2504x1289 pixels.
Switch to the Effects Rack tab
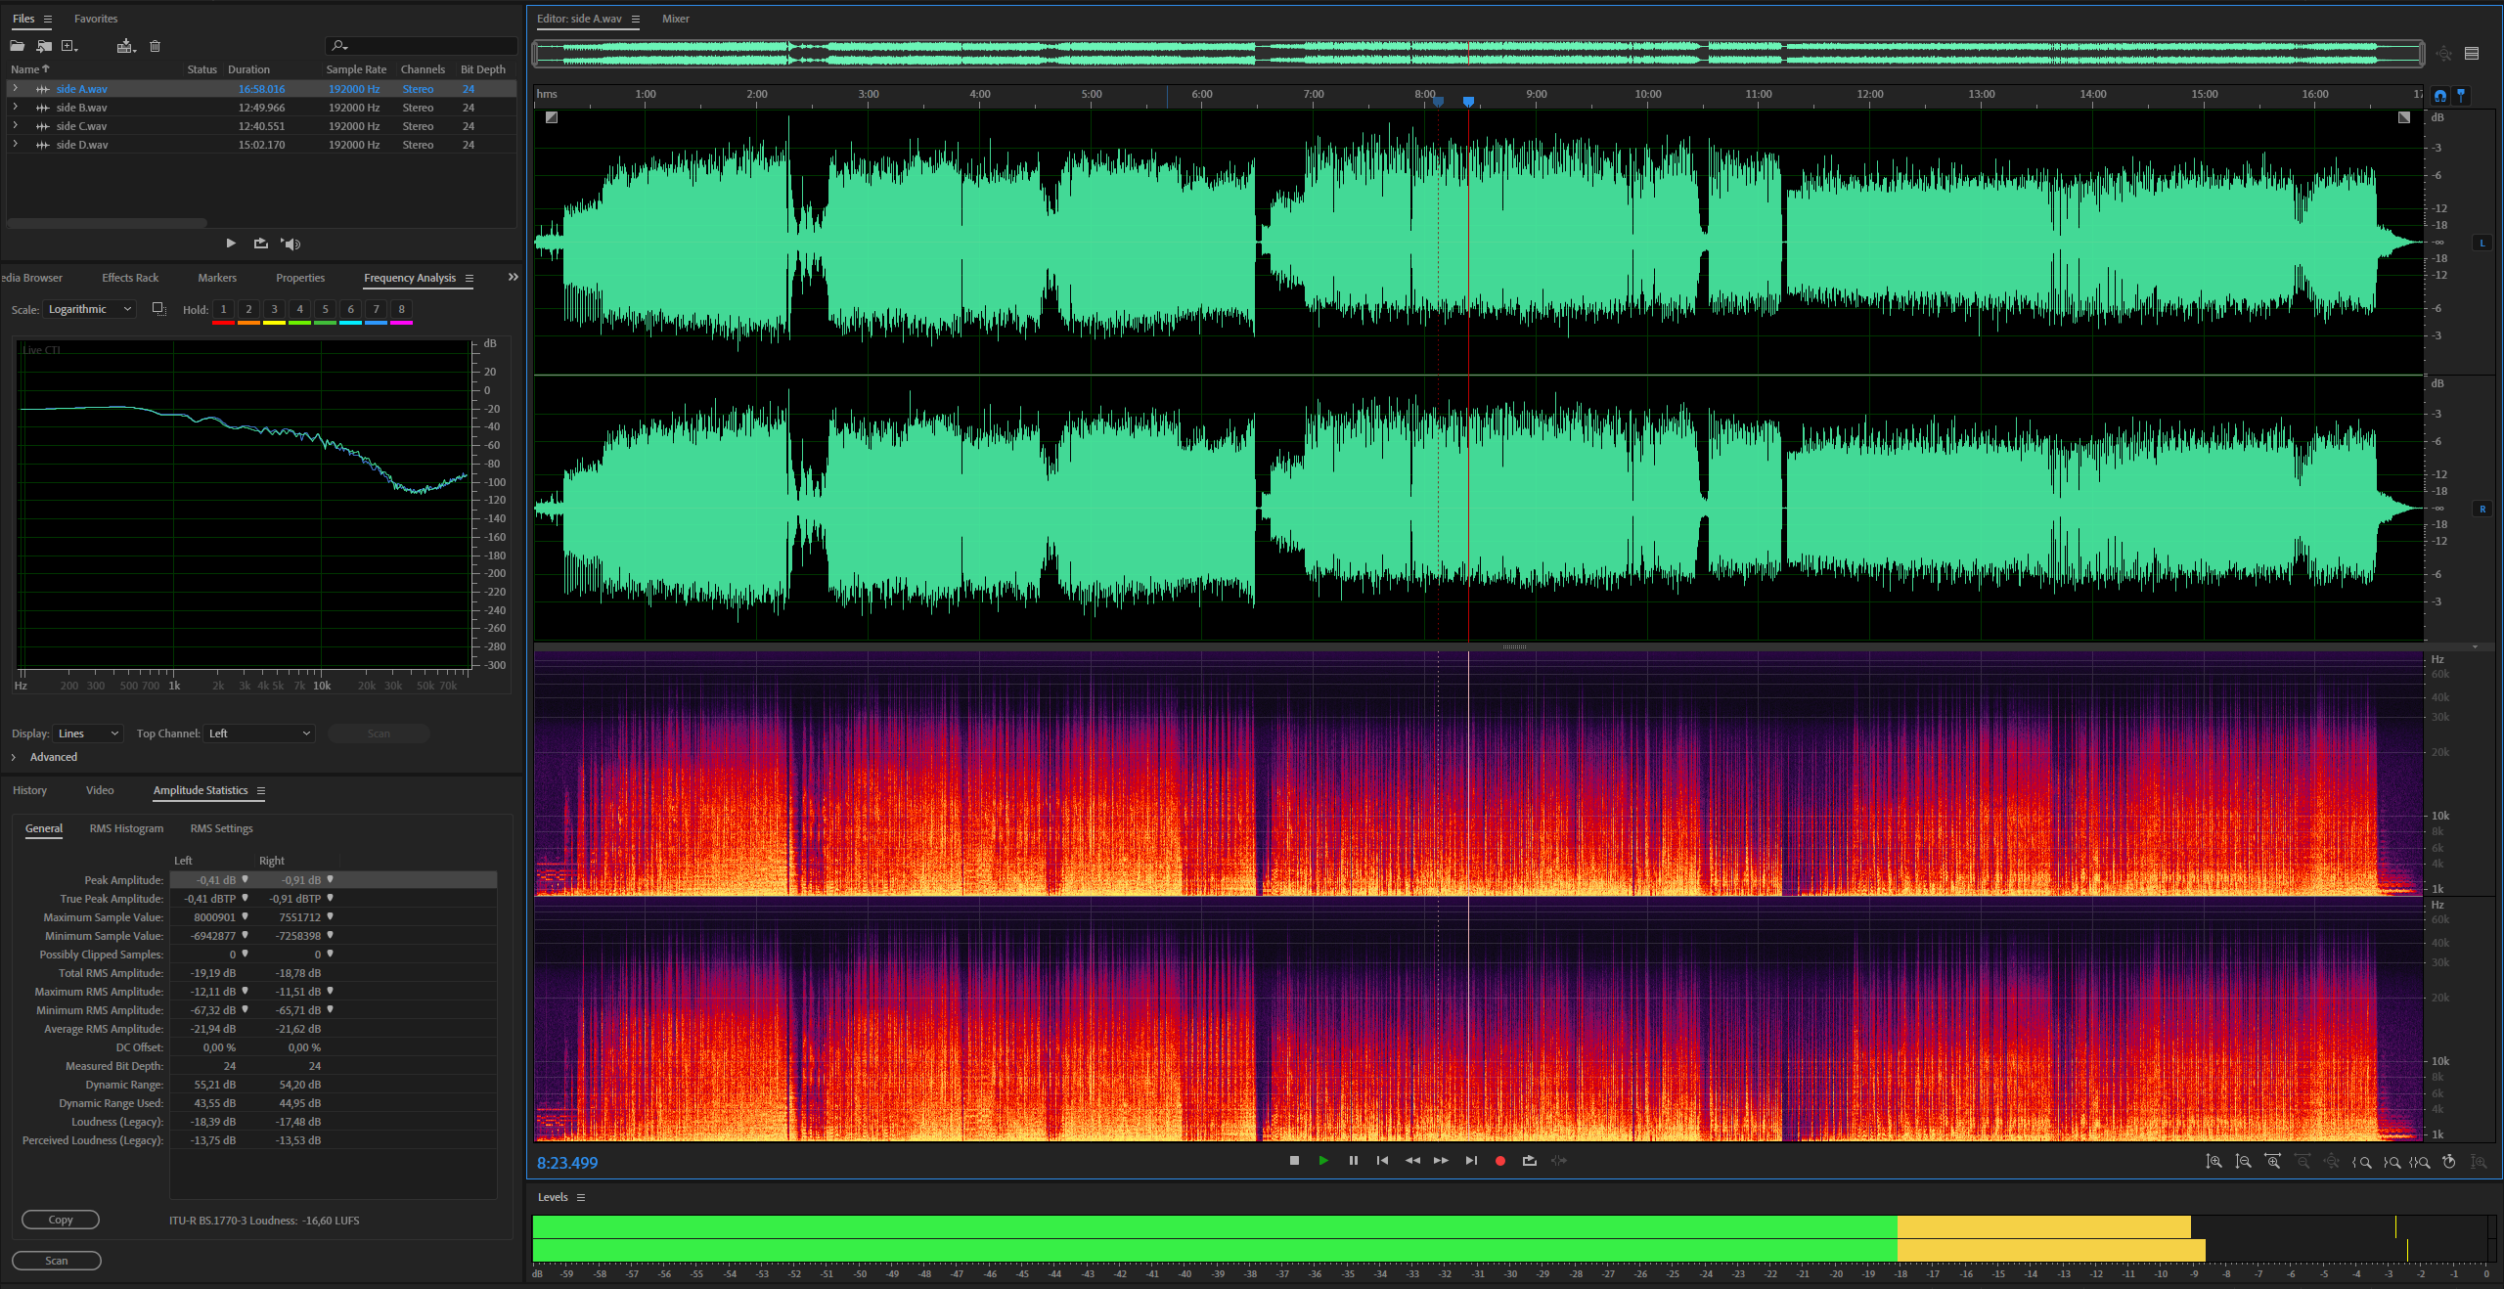pyautogui.click(x=130, y=278)
